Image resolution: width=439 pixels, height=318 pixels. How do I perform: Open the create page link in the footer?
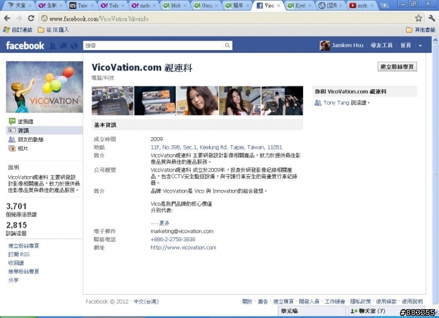coord(283,302)
